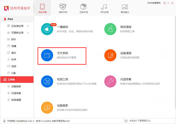This screenshot has height=124, width=176.
Task: Click 设备搬家 title in main panel
Action: coord(62,105)
